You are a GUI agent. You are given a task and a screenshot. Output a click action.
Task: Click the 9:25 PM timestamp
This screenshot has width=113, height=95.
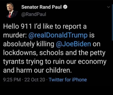[x=12, y=80]
